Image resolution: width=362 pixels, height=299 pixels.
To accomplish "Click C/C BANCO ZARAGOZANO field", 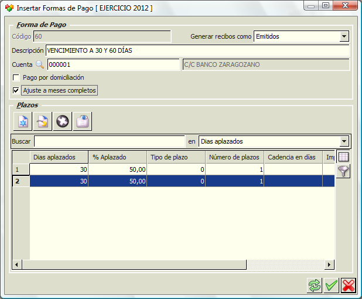I will pyautogui.click(x=266, y=64).
